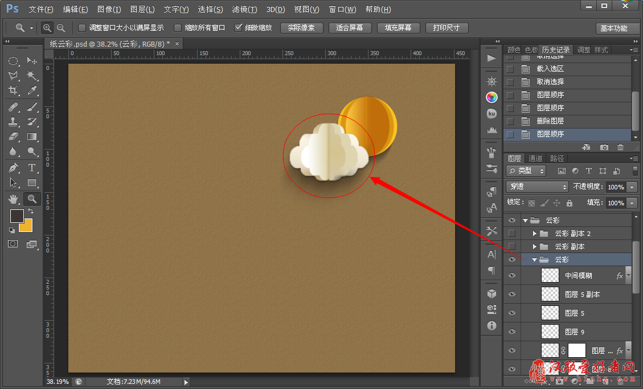Open the 图层(L) menu
The image size is (643, 389).
click(142, 9)
